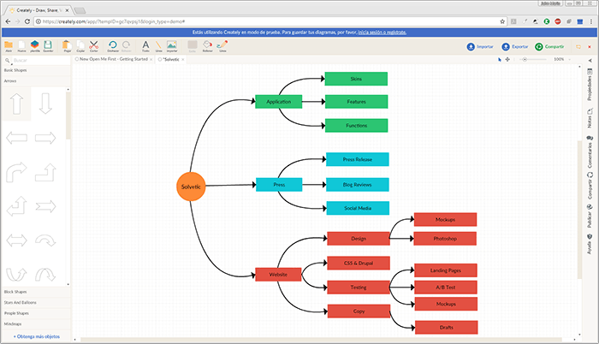The height and width of the screenshot is (344, 599).
Task: Click the Cortar scissors icon
Action: coord(93,46)
